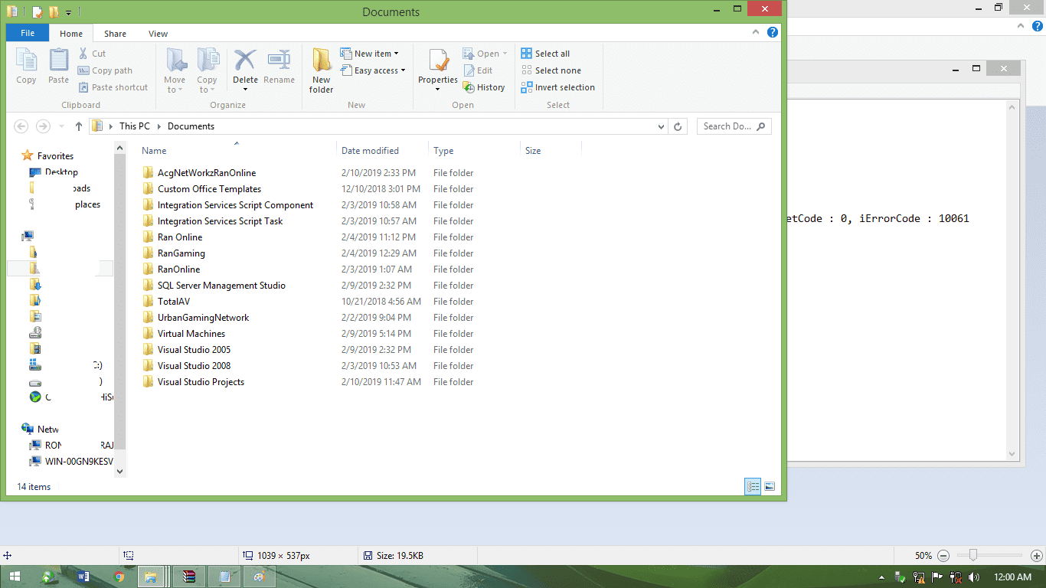Click the Delete X icon
Viewport: 1046px width, 588px height.
click(x=245, y=60)
